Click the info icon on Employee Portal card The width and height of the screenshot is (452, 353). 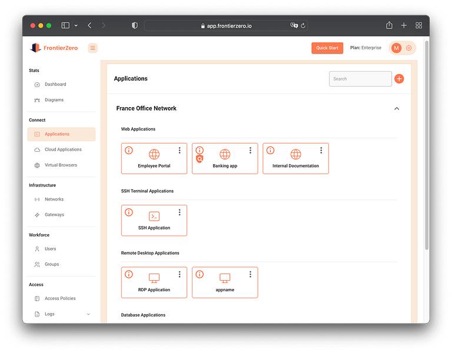[x=128, y=150]
